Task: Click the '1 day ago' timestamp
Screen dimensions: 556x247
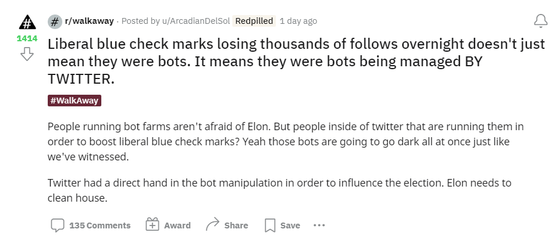Action: 298,22
